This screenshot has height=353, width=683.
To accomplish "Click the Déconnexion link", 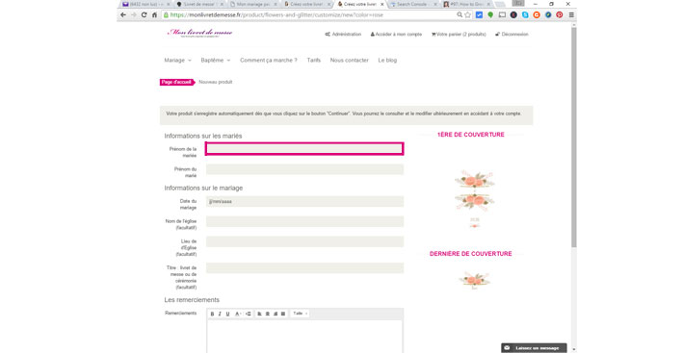I will (512, 34).
